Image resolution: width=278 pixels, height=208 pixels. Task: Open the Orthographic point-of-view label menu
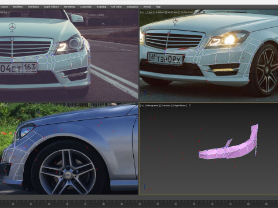tap(152, 106)
